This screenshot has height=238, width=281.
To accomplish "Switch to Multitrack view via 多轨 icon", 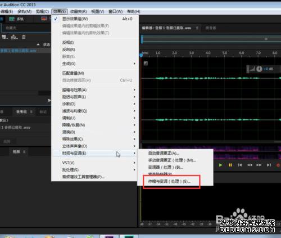I will tap(12, 19).
